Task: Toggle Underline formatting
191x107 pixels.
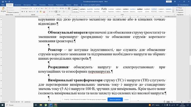Action: point(27,12)
